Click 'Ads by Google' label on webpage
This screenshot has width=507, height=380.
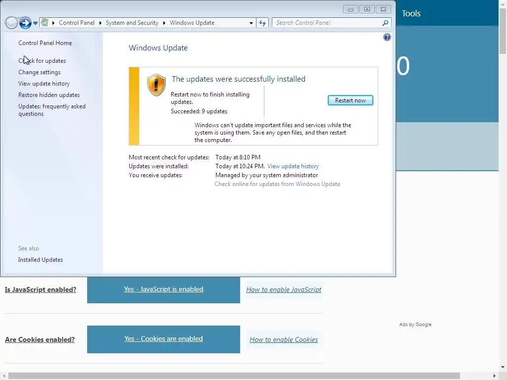pyautogui.click(x=415, y=325)
